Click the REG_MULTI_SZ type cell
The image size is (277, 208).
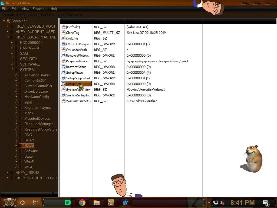[x=107, y=33]
